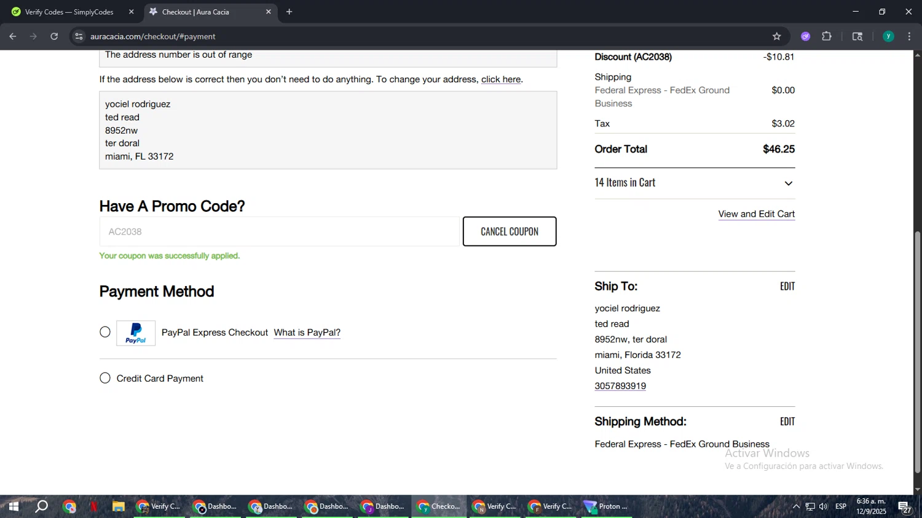The height and width of the screenshot is (518, 922).
Task: Click the 'Payment Method' heading
Action: [x=157, y=292]
